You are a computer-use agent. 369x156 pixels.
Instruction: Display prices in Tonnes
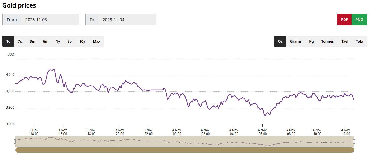tap(328, 41)
